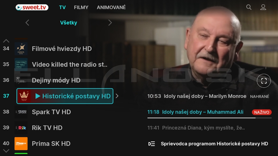The image size is (278, 156).
Task: Go to next category with right arrow
Action: [x=110, y=23]
